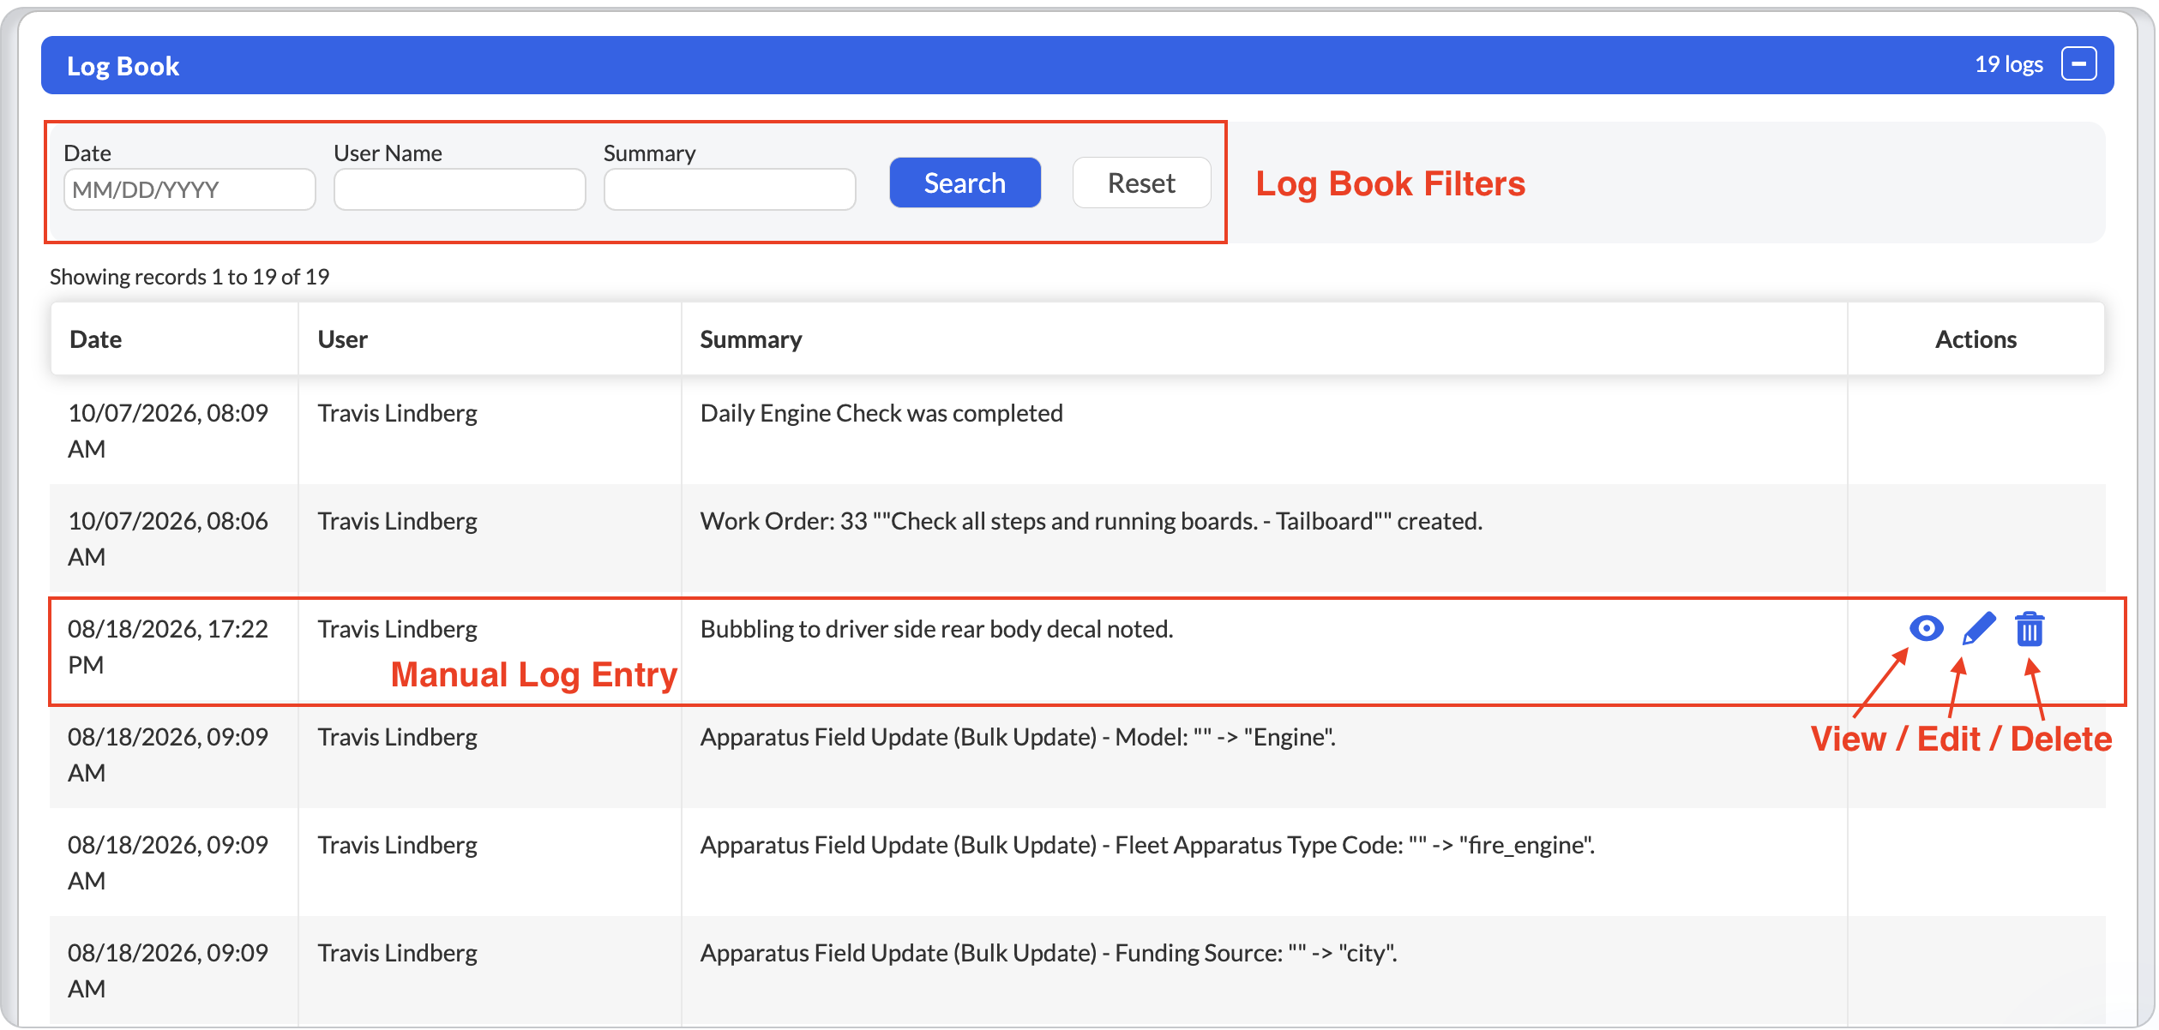Click Travis Lindberg in the Daily Engine Check row
2159x1030 pixels.
click(398, 413)
